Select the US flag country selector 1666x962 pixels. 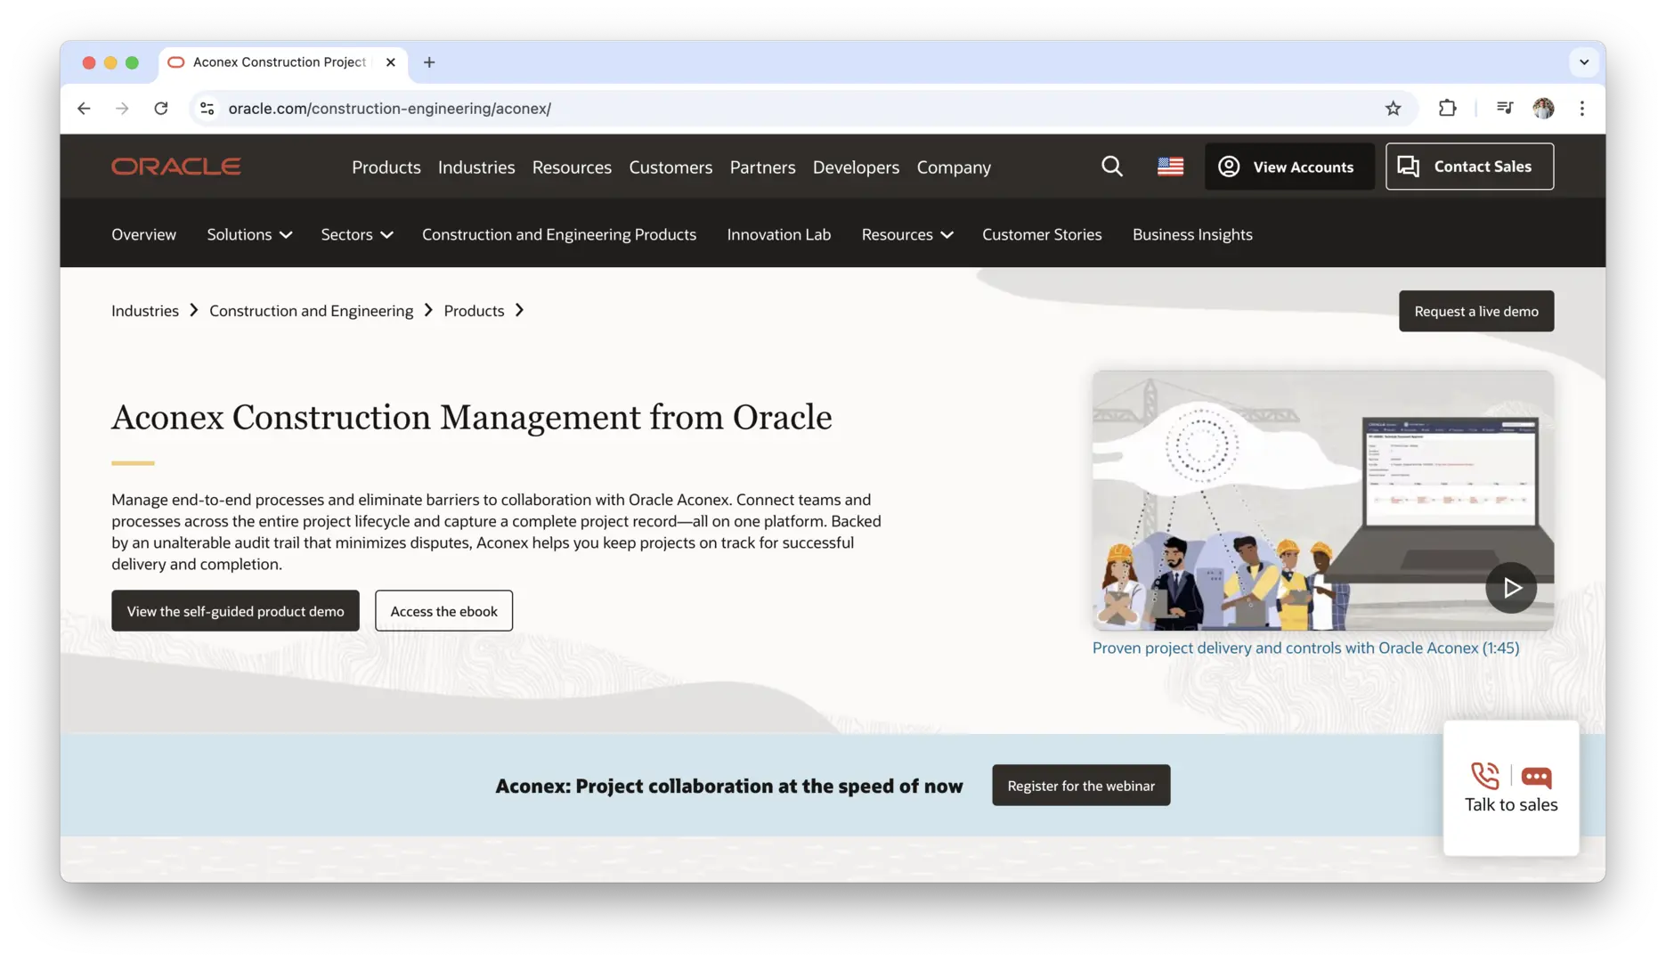[x=1170, y=167]
